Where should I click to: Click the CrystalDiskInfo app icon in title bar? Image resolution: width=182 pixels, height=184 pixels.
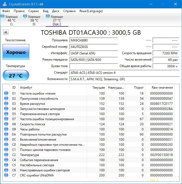click(5, 4)
